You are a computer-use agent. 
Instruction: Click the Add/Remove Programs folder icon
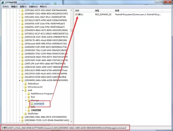point(29,94)
